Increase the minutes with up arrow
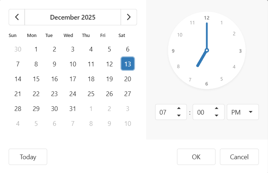The height and width of the screenshot is (173, 268). (216, 108)
